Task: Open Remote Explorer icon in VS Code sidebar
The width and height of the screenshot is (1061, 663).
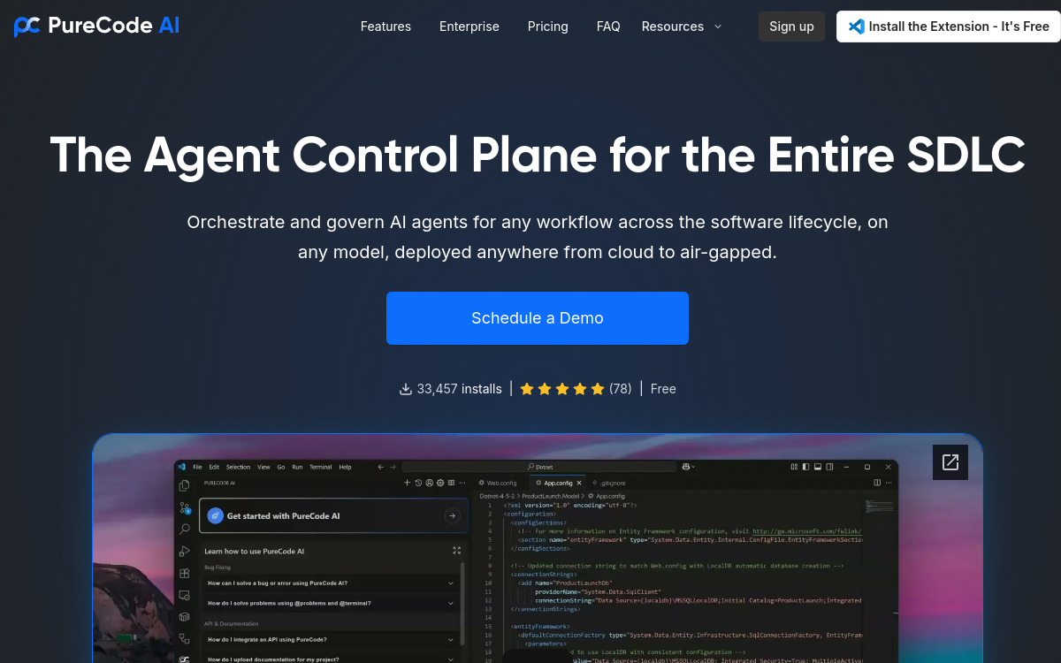Action: tap(184, 595)
